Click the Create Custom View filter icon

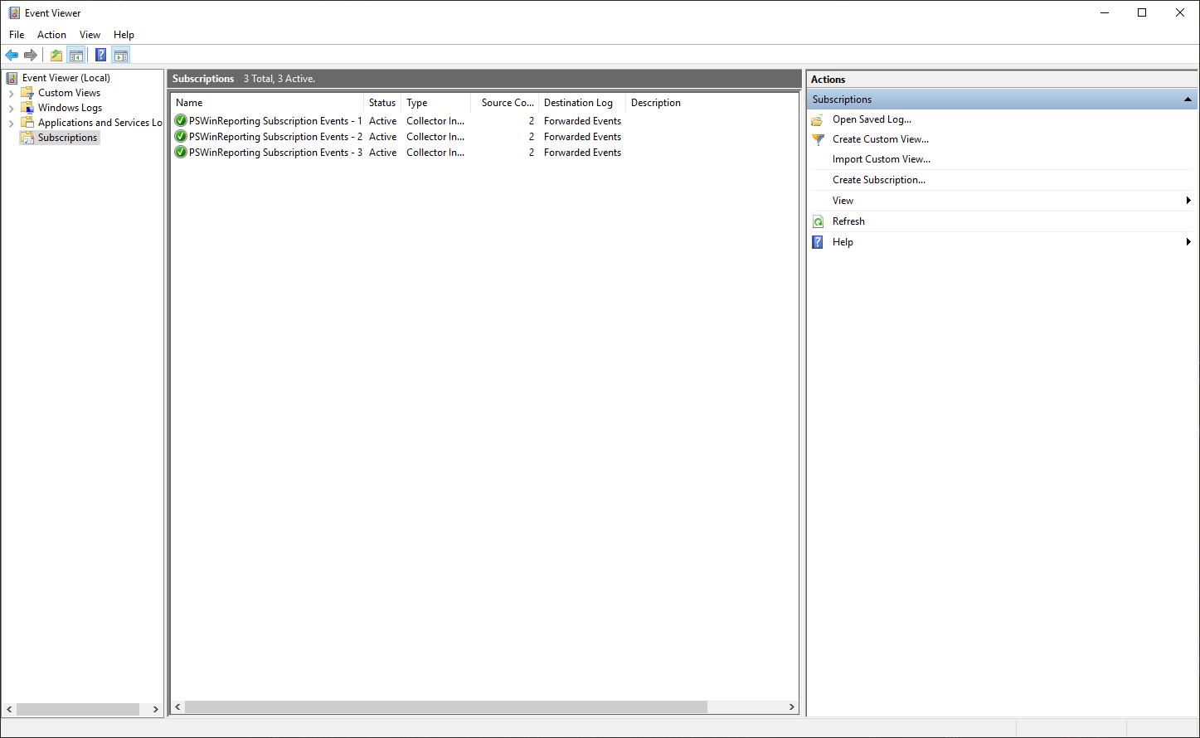(819, 138)
